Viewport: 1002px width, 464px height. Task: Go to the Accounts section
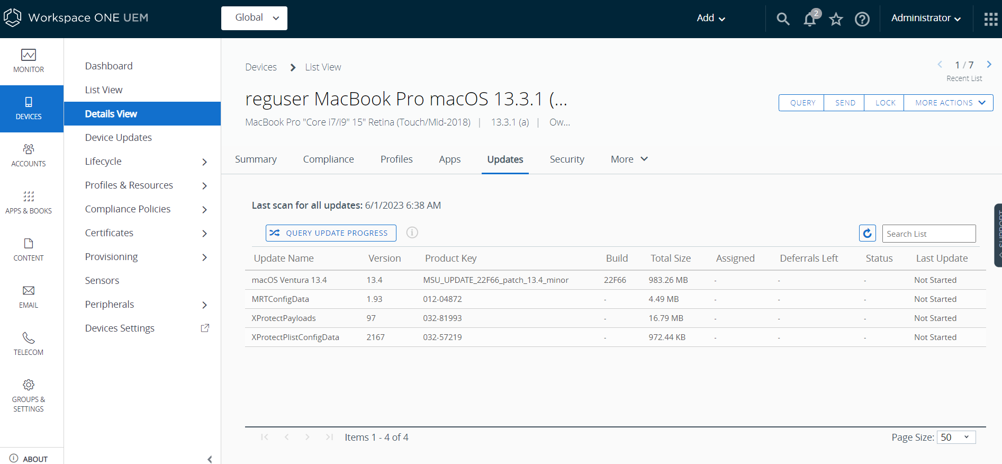coord(29,156)
